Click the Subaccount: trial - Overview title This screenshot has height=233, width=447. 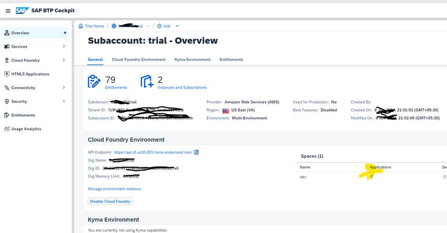[153, 40]
